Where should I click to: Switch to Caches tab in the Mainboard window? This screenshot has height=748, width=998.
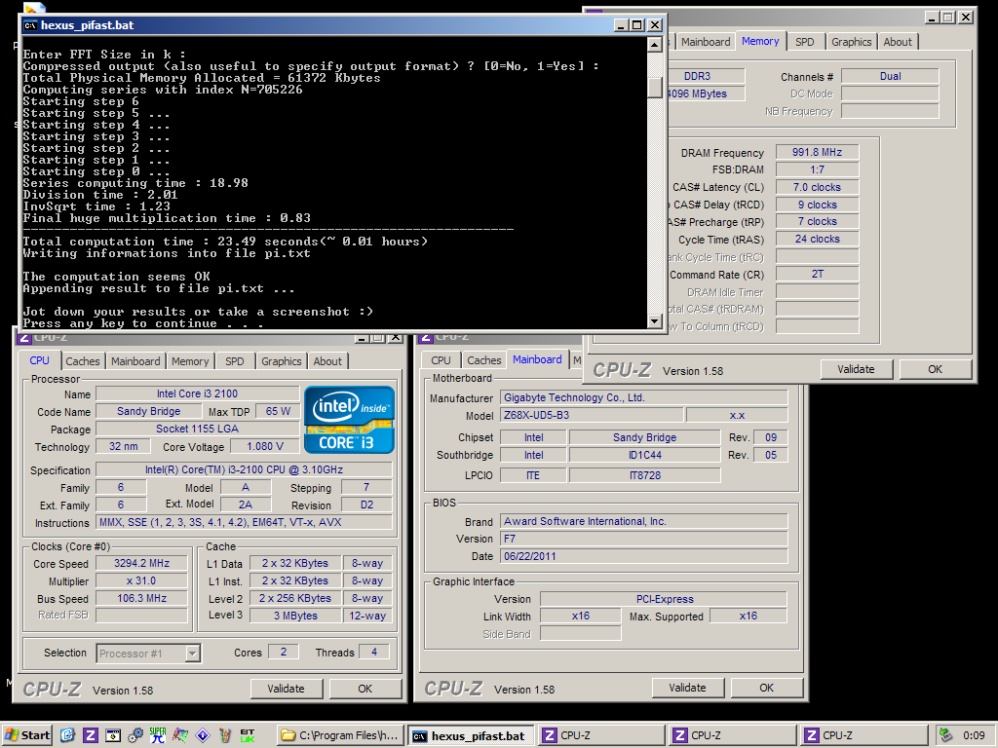(x=483, y=360)
